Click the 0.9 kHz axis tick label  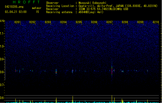2,59
